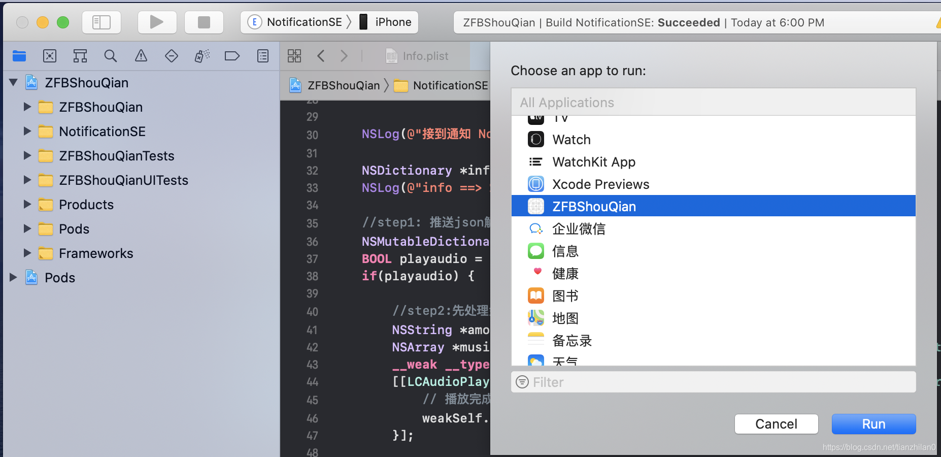Click the Stop button in toolbar

(x=204, y=22)
